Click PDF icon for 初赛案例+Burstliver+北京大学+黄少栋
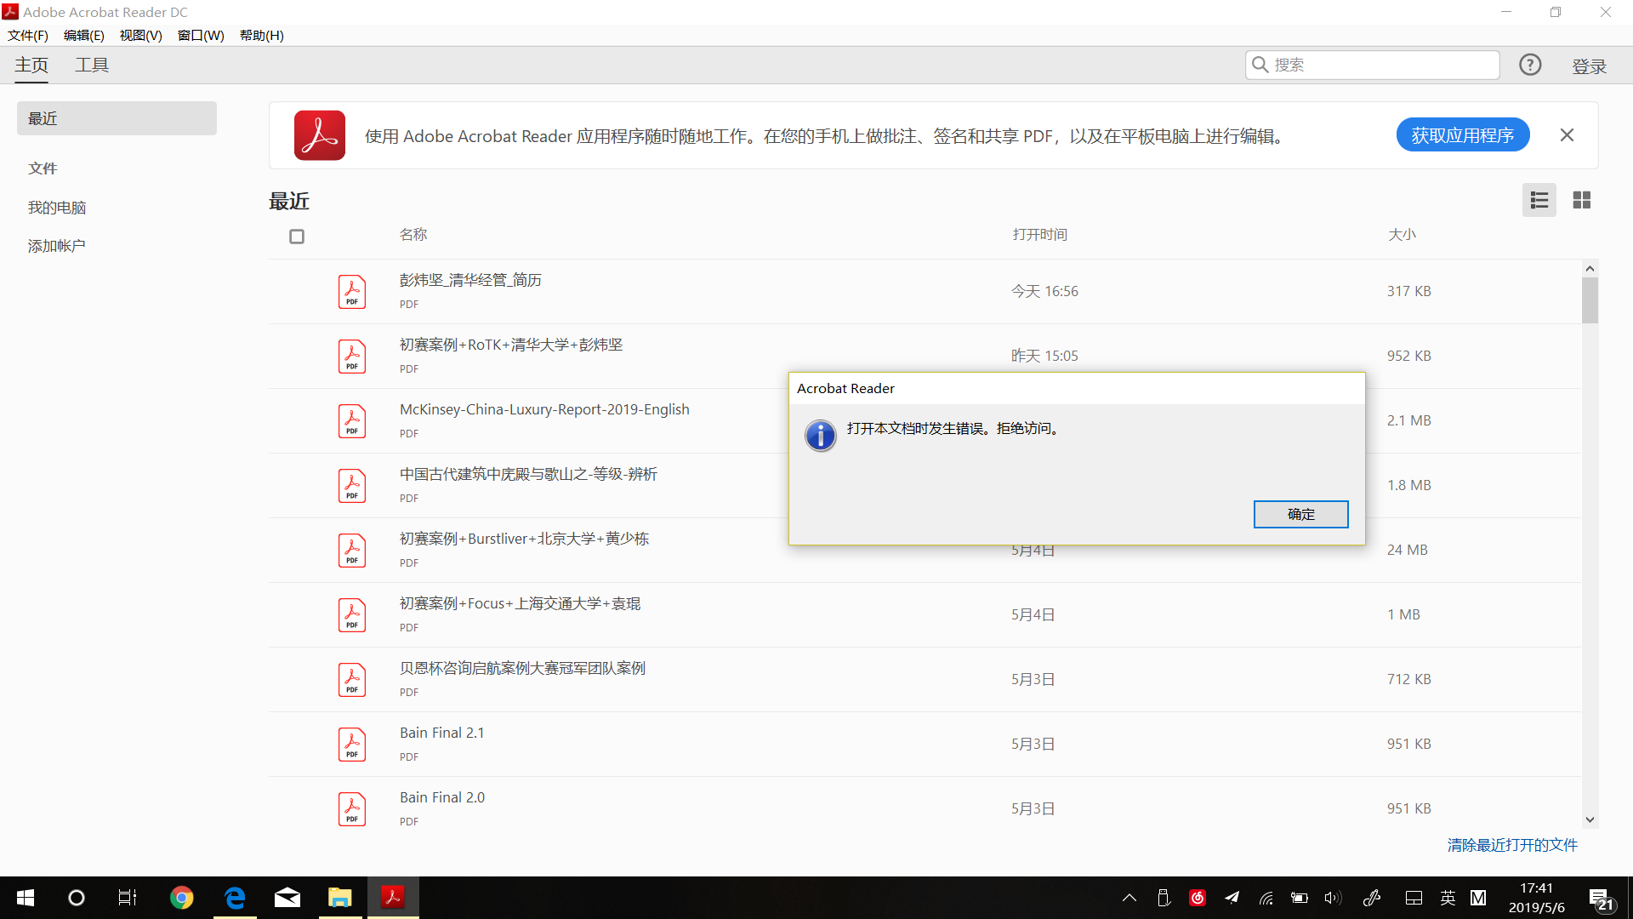The width and height of the screenshot is (1633, 919). 352,550
